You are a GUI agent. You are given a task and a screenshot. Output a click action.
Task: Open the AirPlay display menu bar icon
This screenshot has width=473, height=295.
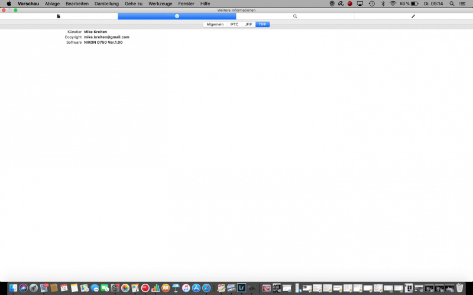(x=360, y=4)
